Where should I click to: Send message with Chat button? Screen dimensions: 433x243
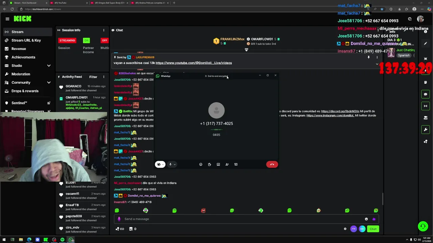pyautogui.click(x=373, y=229)
